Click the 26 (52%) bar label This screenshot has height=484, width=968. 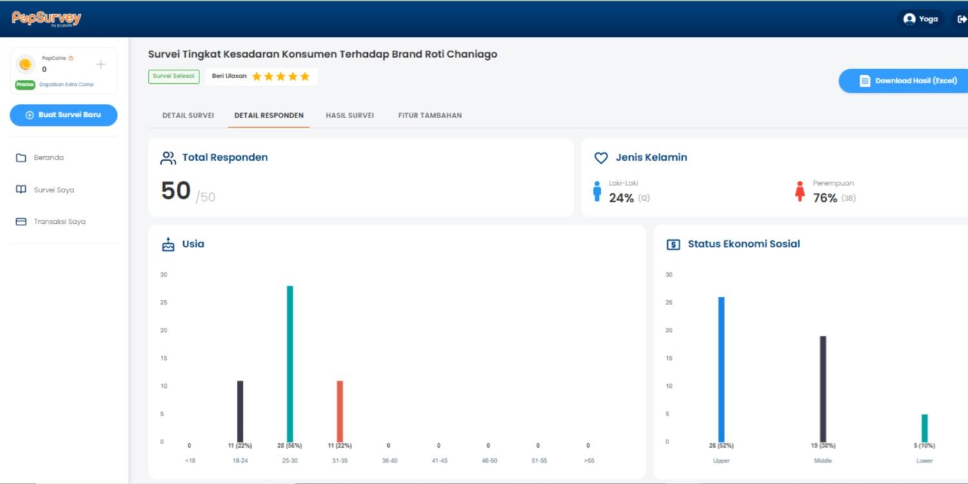tap(721, 446)
